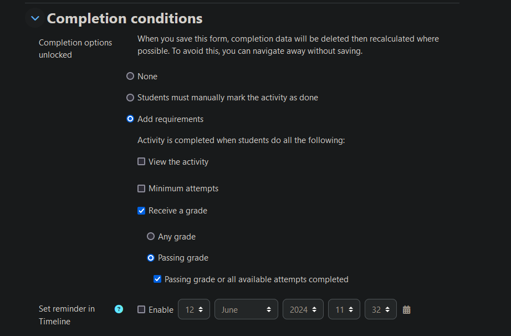Open the day dropdown showing 12
511x336 pixels.
[x=194, y=309]
